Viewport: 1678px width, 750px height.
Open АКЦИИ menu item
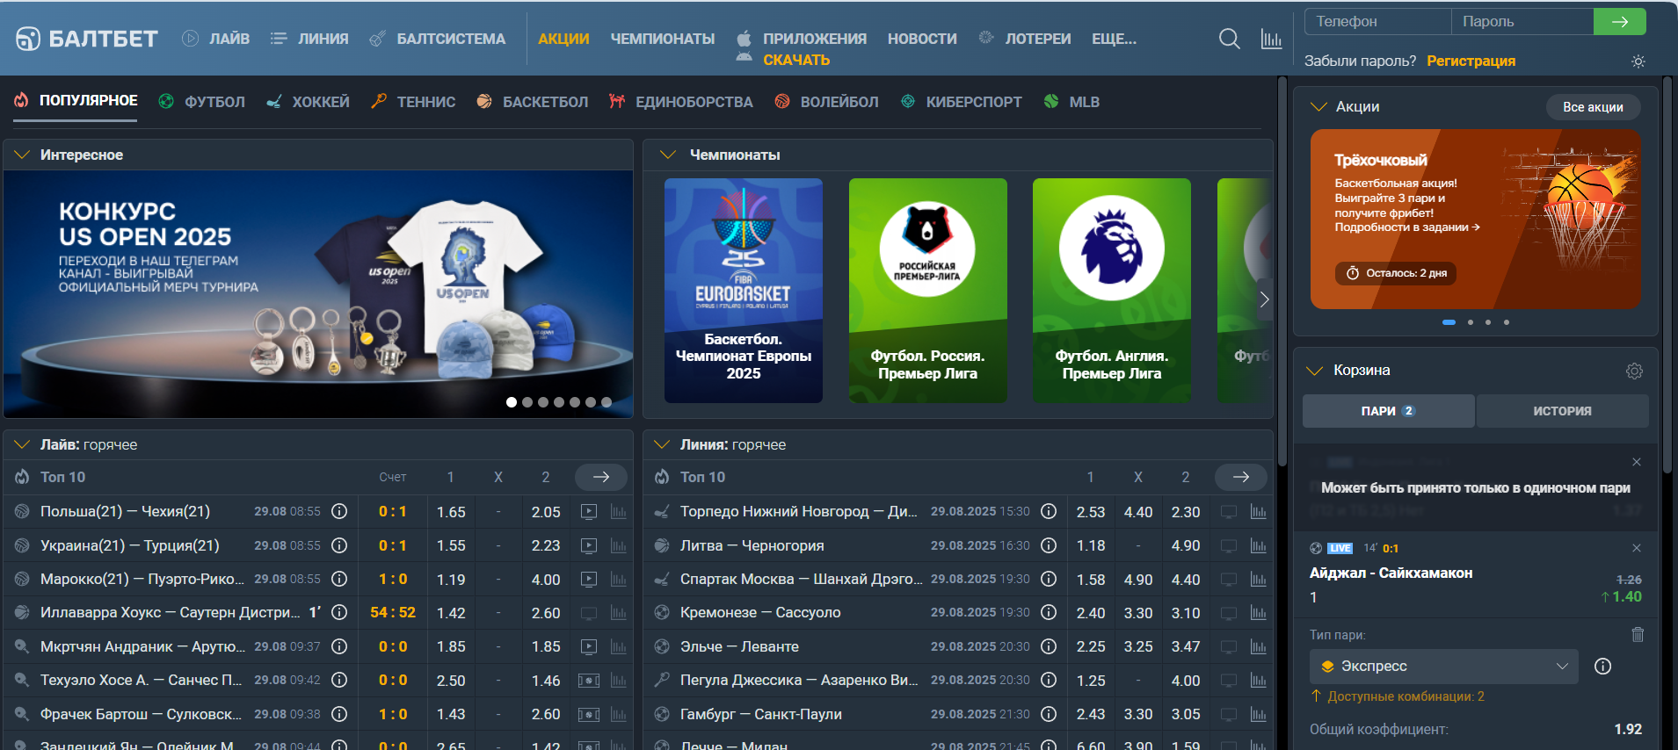(x=563, y=39)
